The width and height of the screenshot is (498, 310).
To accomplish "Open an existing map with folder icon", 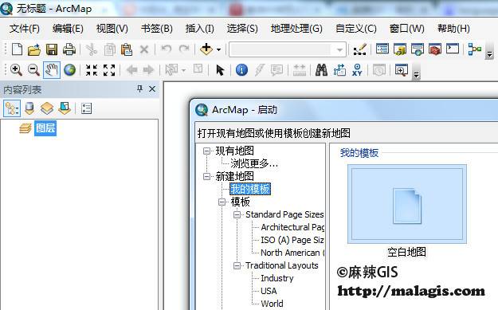I will click(34, 50).
